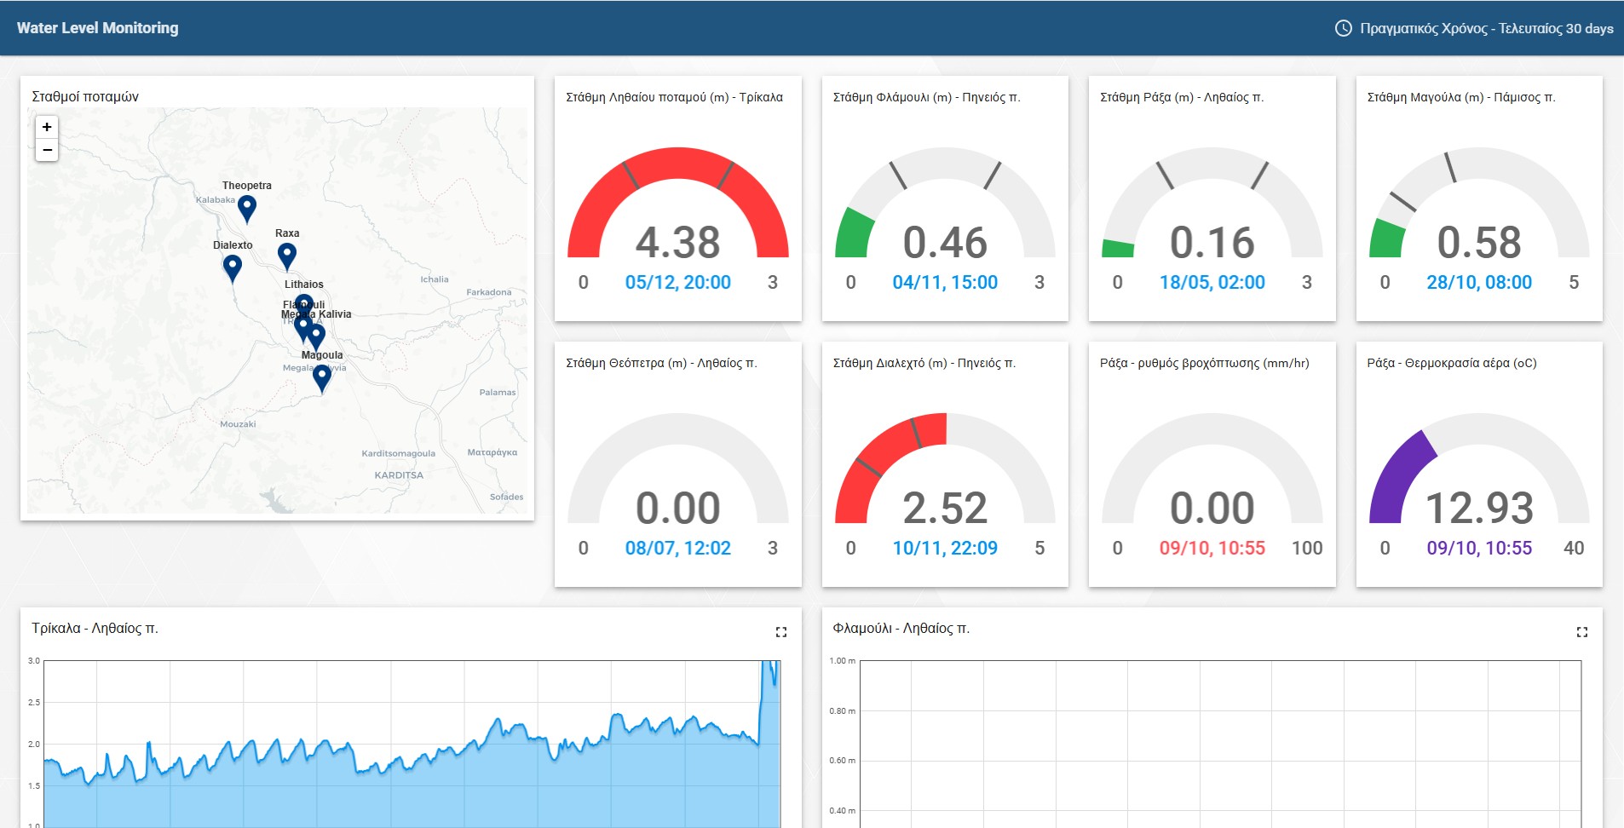Expand the Φλαμούλι chart to fullscreen

tap(1581, 632)
